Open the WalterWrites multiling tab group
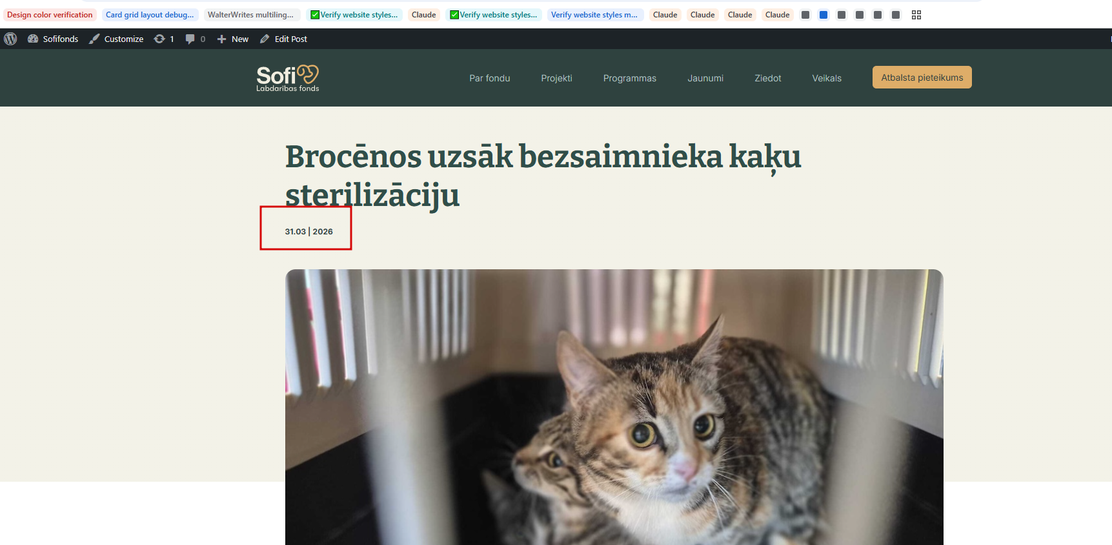The image size is (1112, 545). [x=250, y=15]
